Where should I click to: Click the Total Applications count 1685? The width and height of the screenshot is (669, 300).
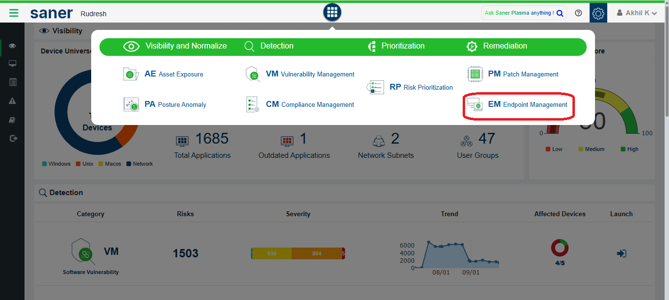click(x=212, y=139)
